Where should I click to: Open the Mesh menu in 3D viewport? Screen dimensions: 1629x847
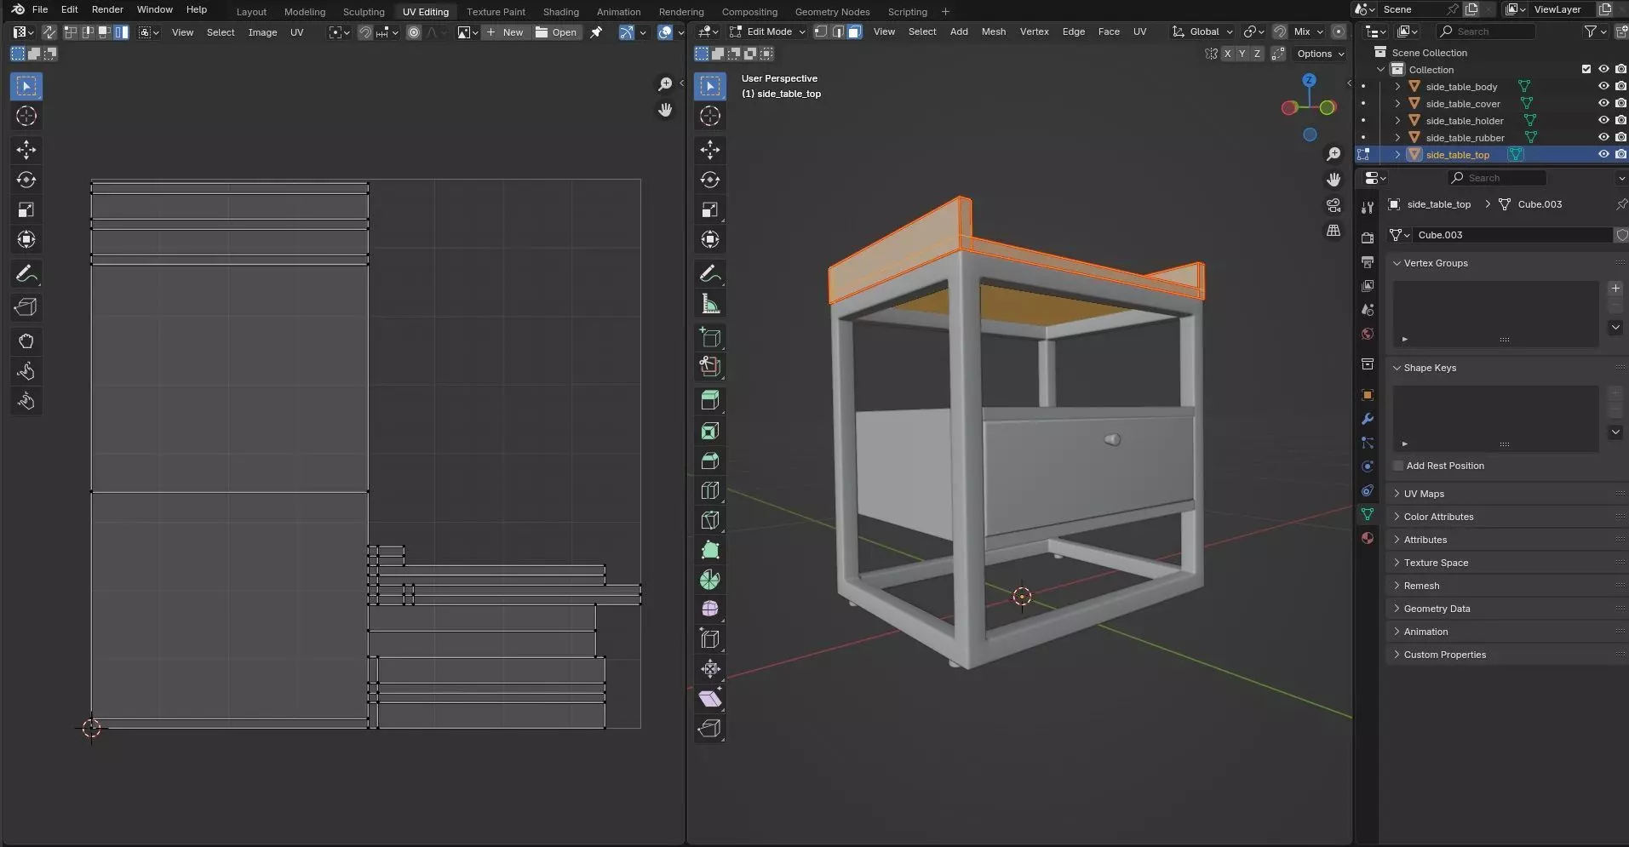point(993,31)
